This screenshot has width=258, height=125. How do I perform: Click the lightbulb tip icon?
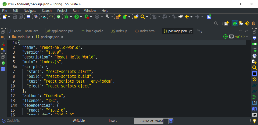tap(255, 121)
